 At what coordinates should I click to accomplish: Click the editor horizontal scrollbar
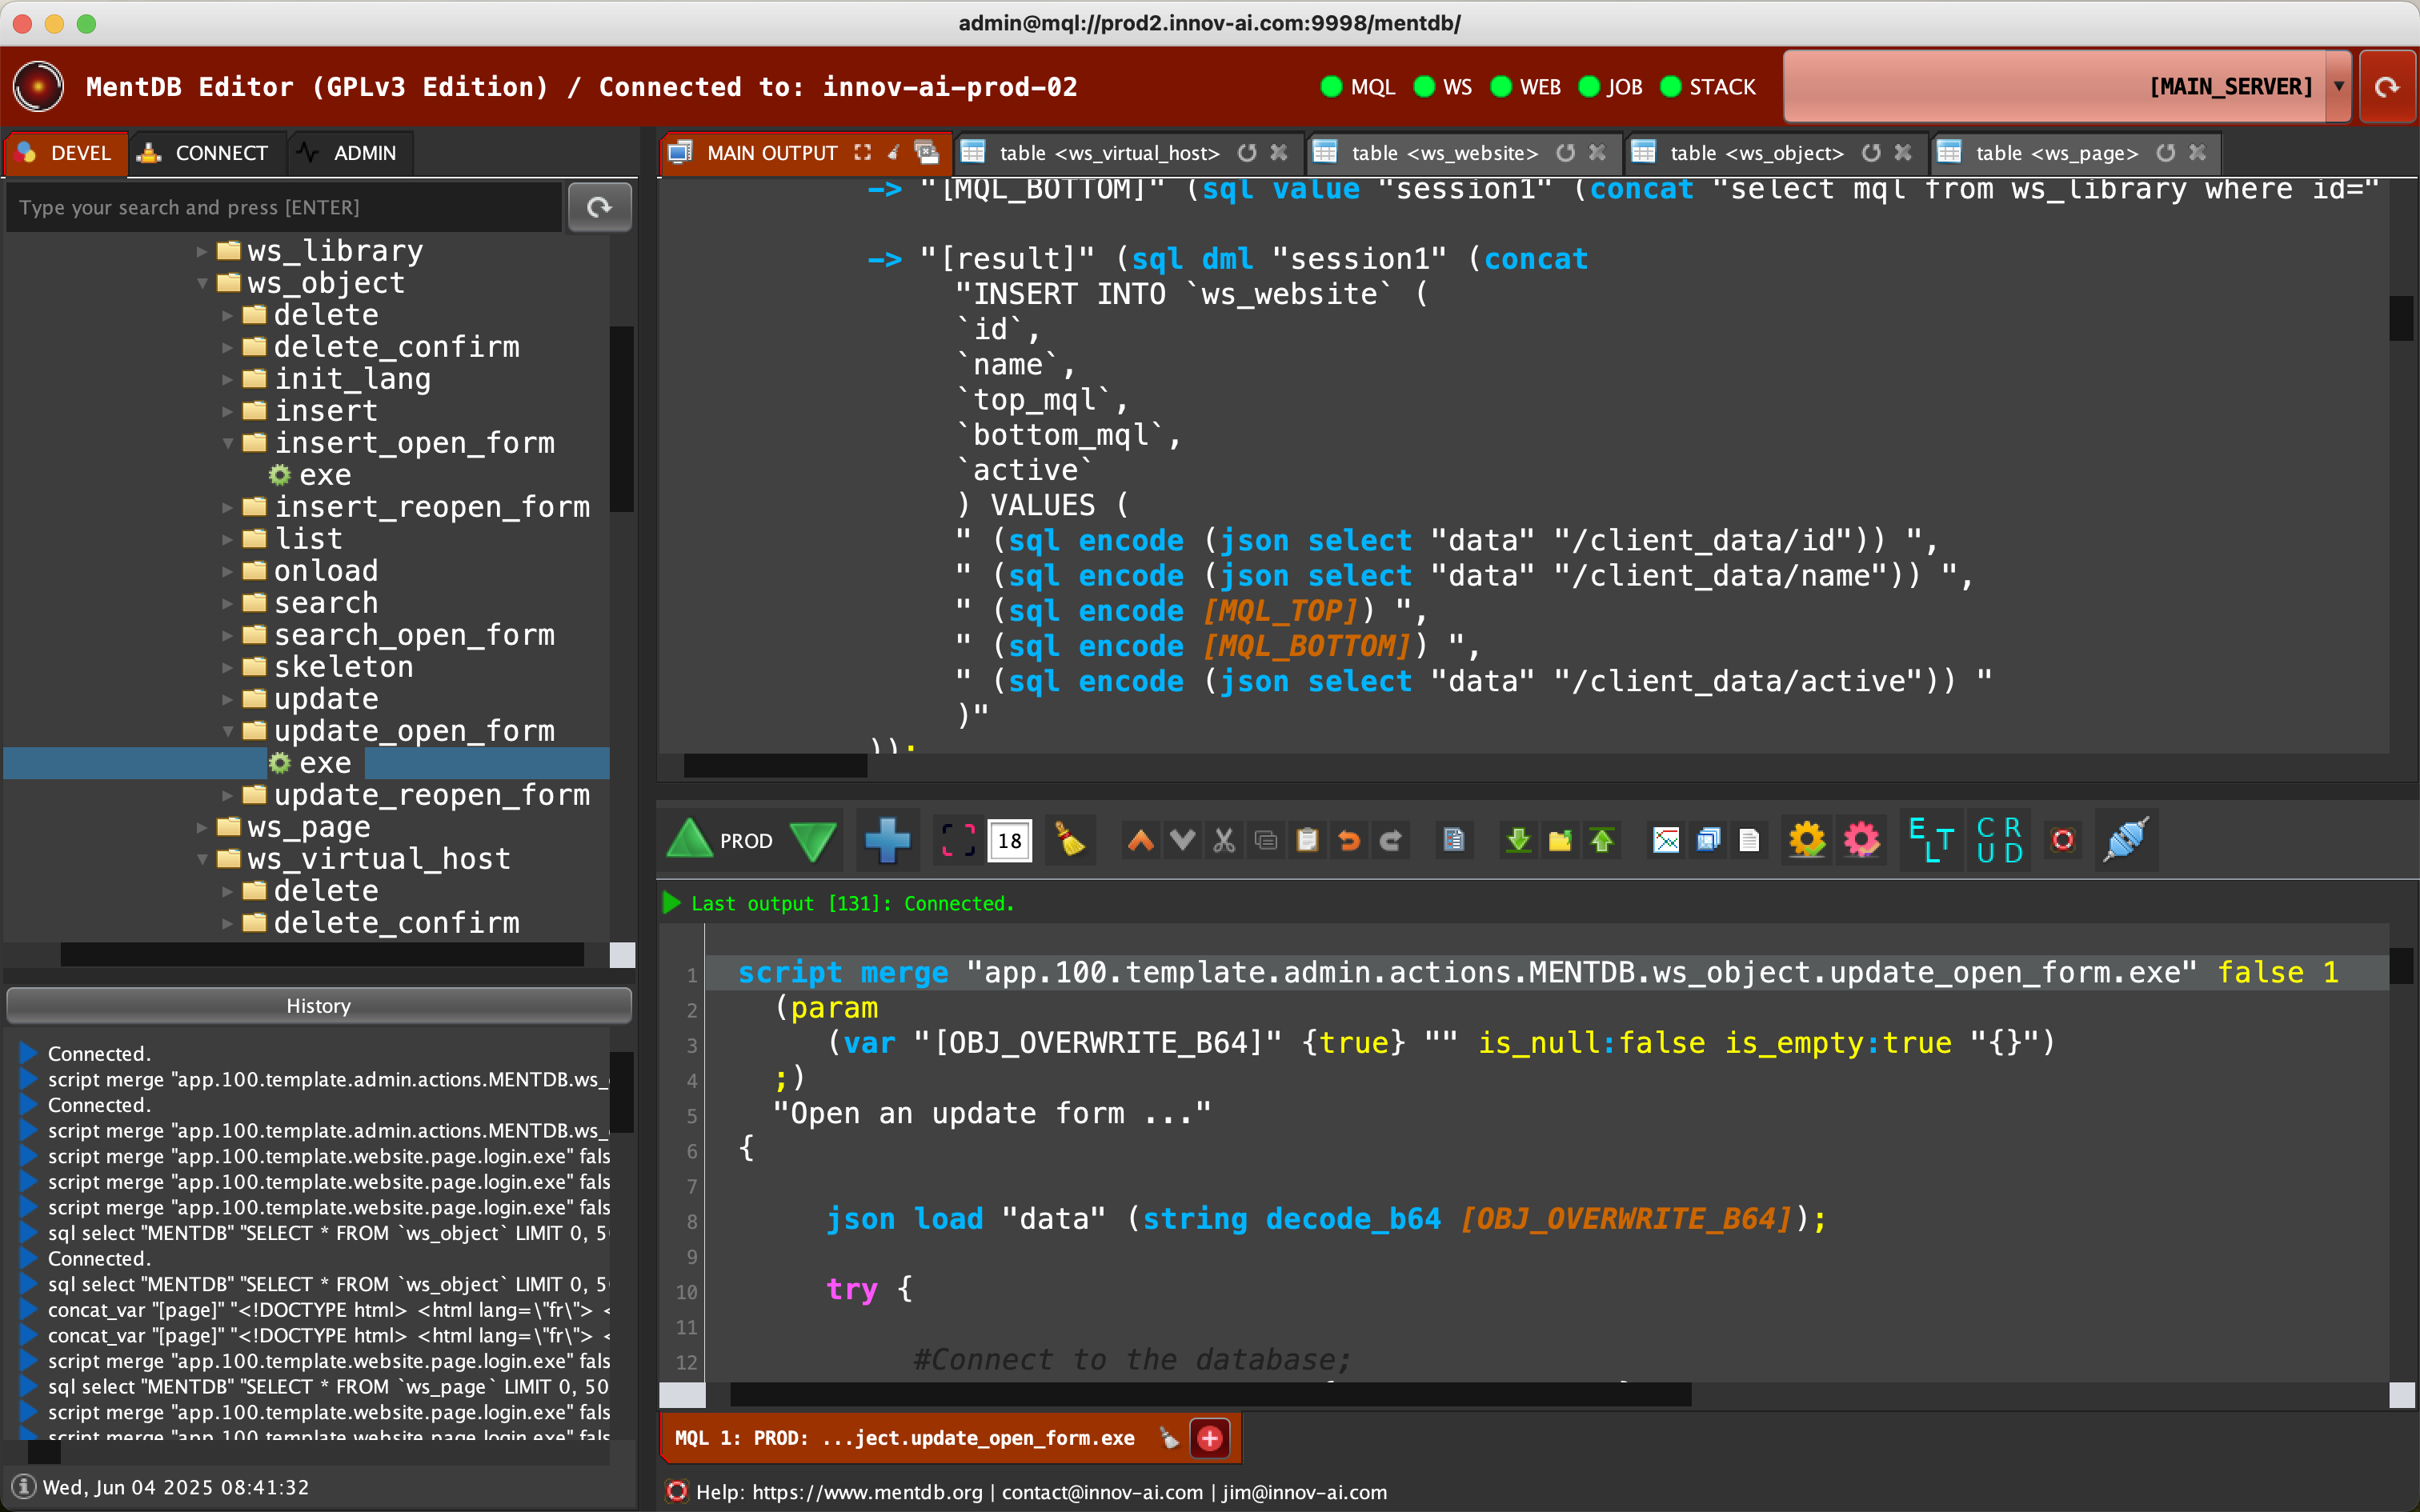tap(1210, 1394)
